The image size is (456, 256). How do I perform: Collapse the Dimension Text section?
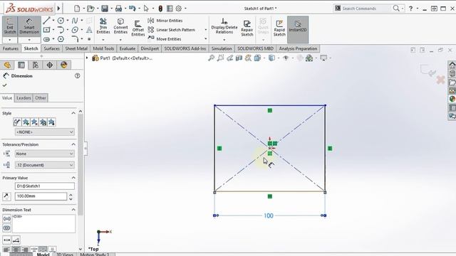[x=73, y=210]
